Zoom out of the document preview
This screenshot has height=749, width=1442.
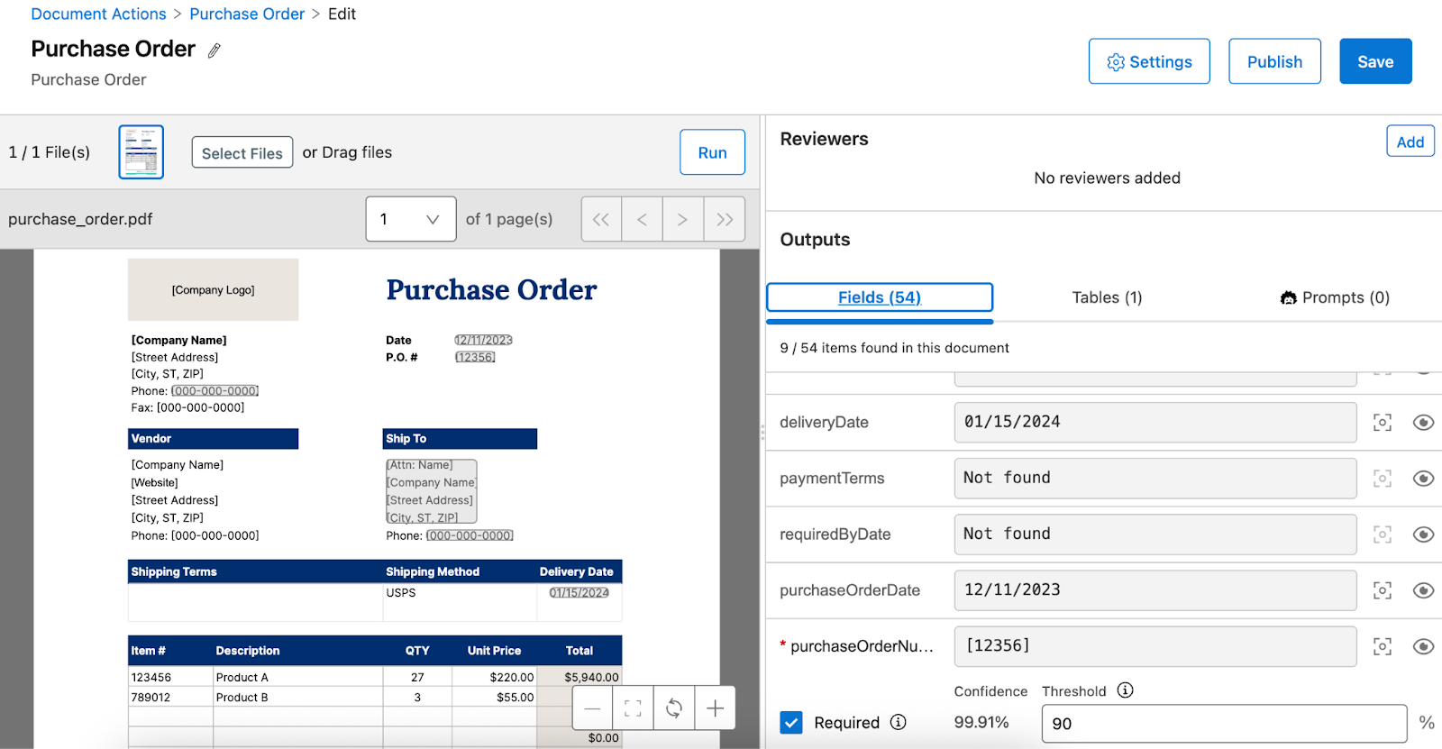[x=592, y=708]
